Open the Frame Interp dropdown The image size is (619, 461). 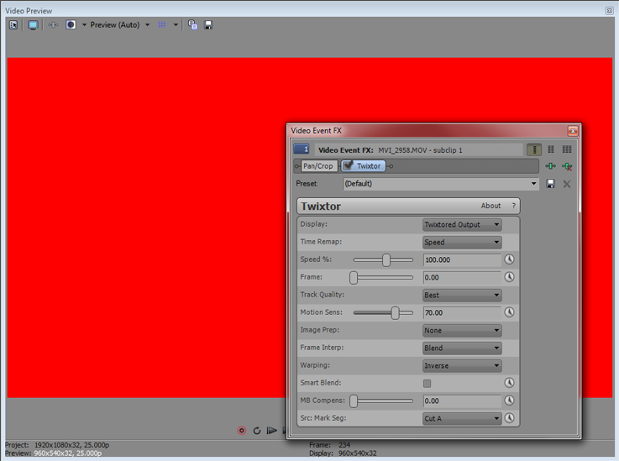click(x=461, y=348)
